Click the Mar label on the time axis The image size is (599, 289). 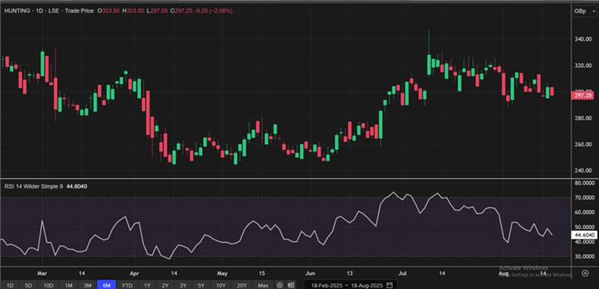(43, 274)
